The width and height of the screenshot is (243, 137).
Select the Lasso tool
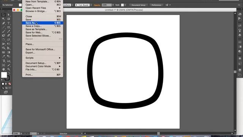(x=9, y=19)
